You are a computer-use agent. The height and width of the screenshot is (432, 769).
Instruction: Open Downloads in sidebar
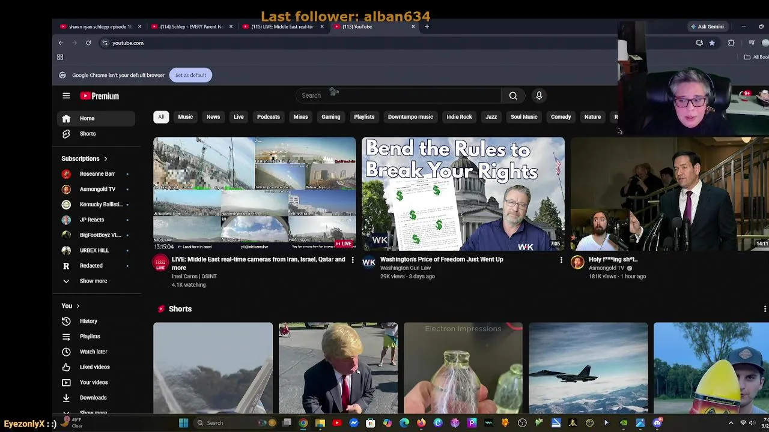tap(96, 398)
